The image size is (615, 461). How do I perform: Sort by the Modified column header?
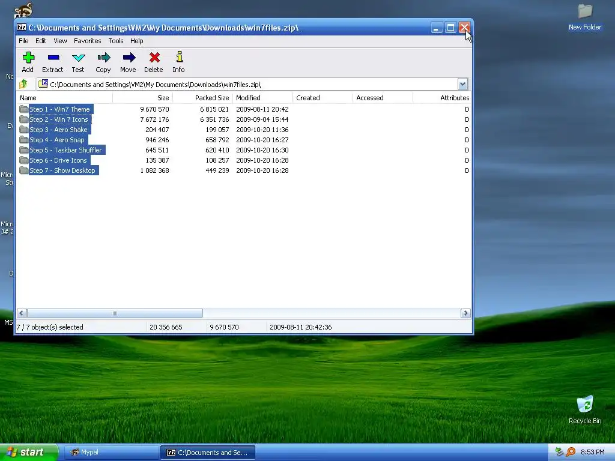point(263,98)
